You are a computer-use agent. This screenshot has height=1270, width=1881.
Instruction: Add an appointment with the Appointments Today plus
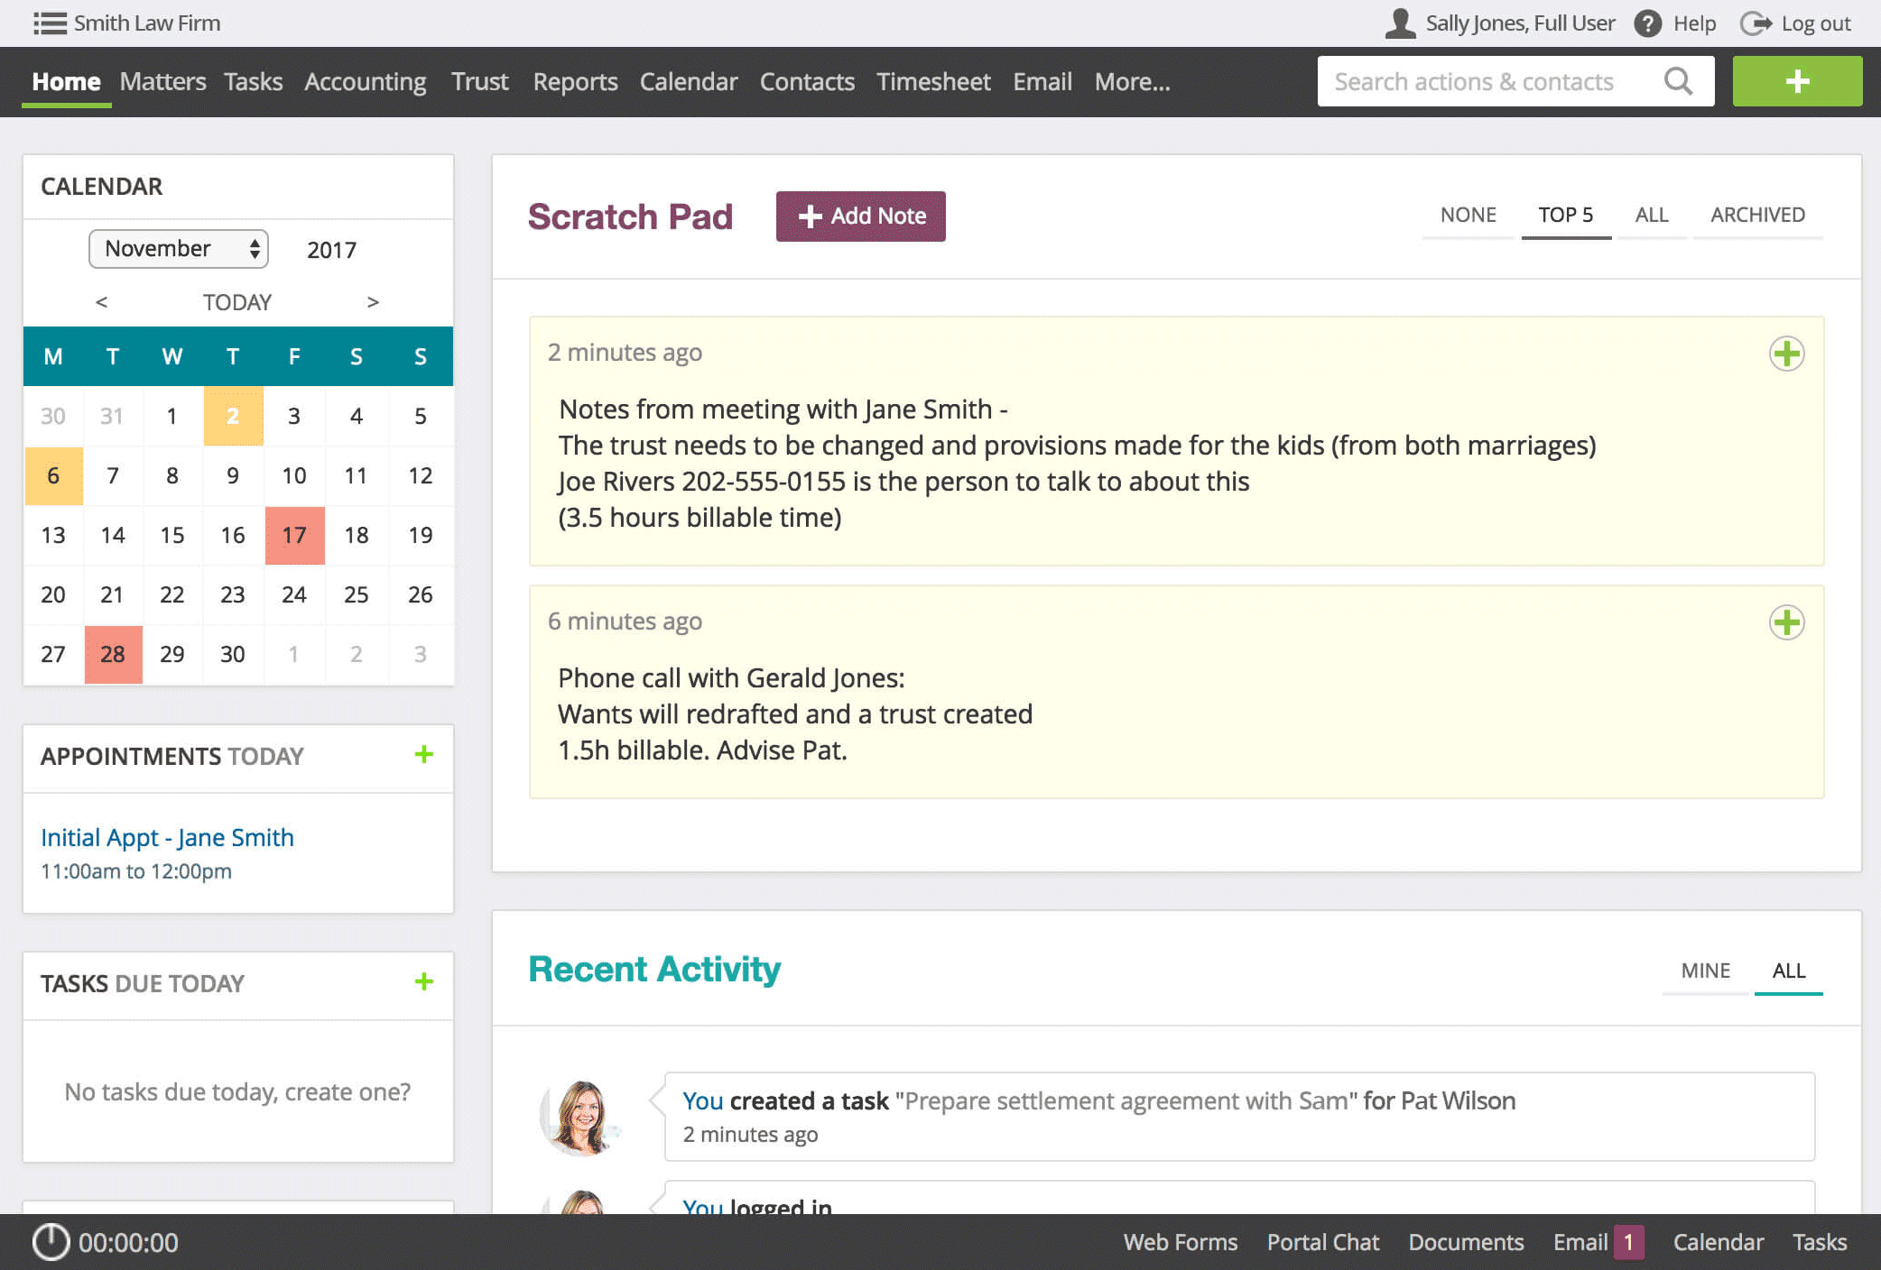tap(423, 755)
